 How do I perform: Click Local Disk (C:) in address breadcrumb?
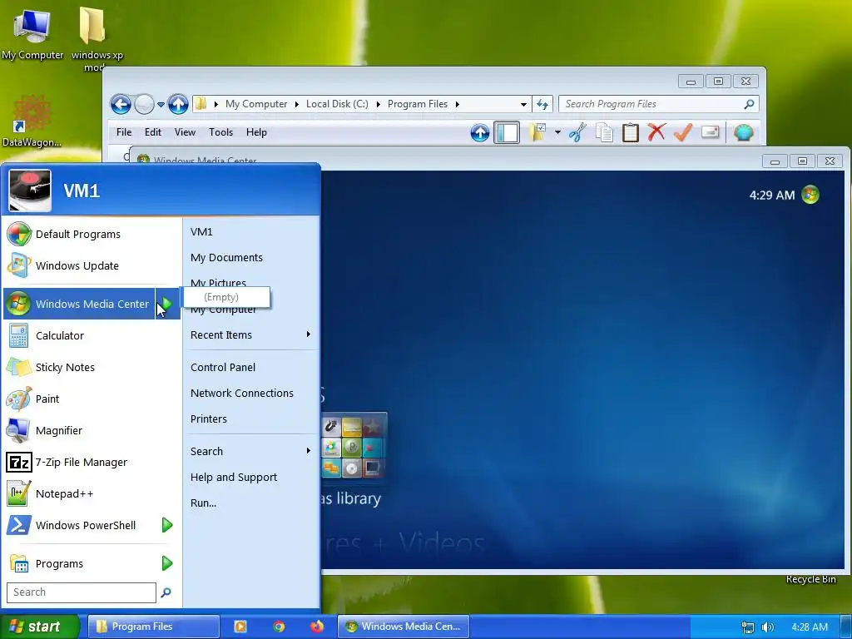point(337,104)
